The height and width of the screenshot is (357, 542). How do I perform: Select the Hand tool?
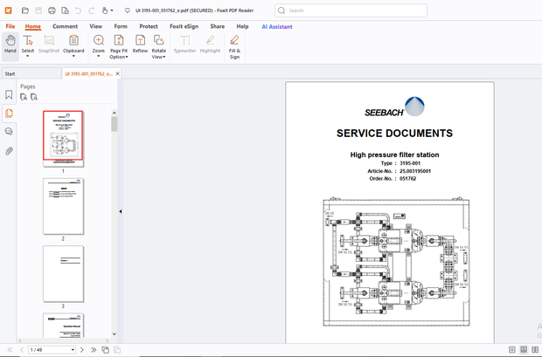click(10, 45)
